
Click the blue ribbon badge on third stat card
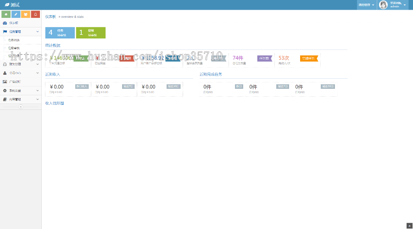click(x=173, y=58)
